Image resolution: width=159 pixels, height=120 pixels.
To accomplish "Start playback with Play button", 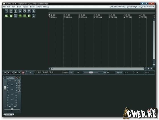I will click(x=9, y=72).
